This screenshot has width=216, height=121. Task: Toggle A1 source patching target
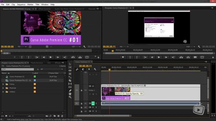click(77, 104)
